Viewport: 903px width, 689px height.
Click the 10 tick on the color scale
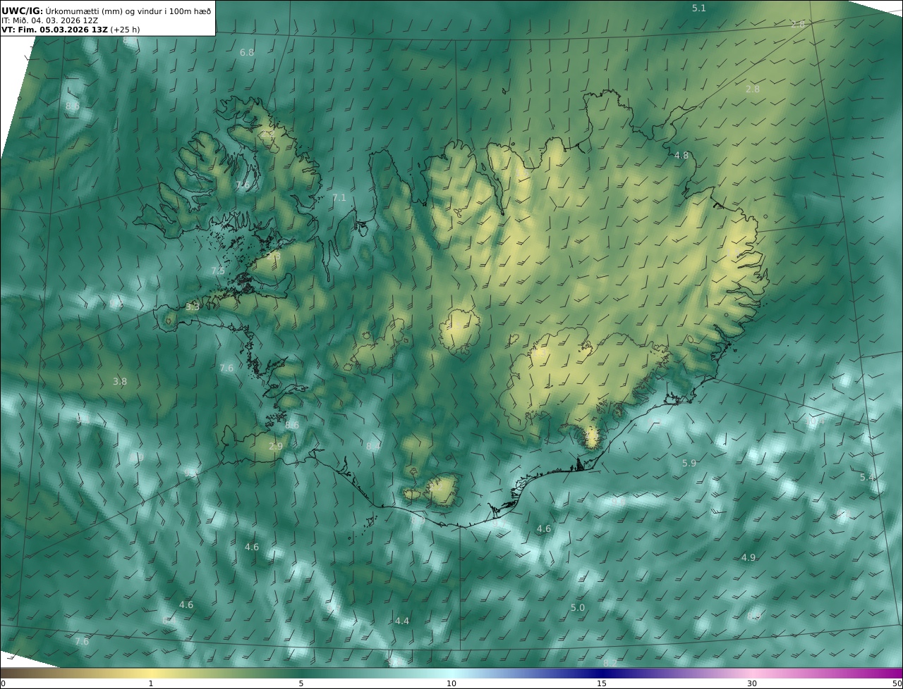[x=451, y=683]
